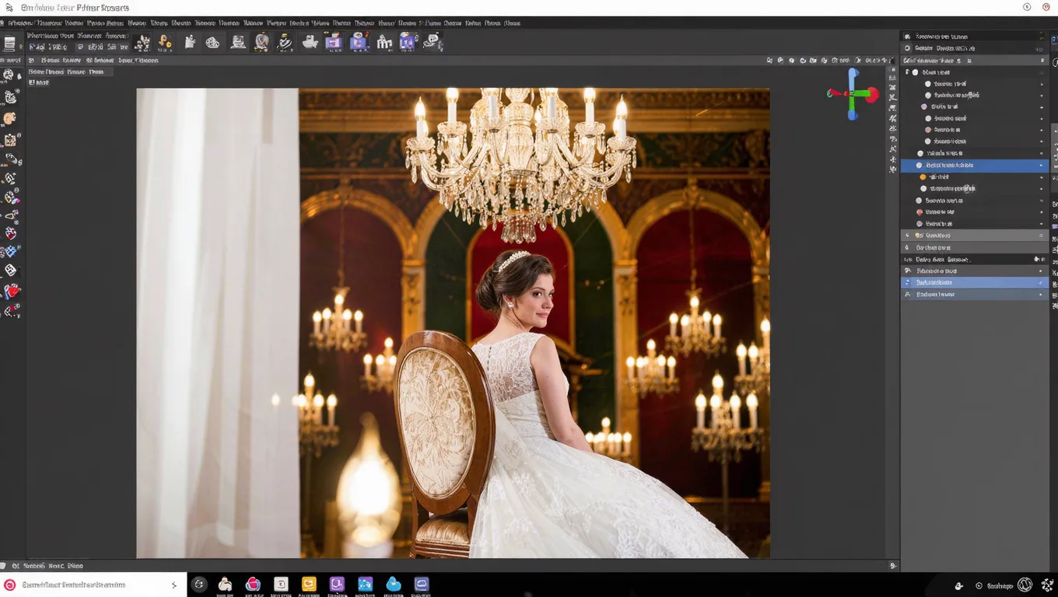1058x597 pixels.
Task: Click the orange figure icon in the top toolbar
Action: [164, 43]
